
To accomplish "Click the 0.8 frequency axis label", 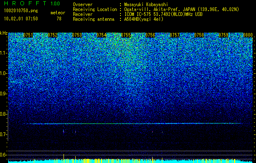I will tap(3, 114).
